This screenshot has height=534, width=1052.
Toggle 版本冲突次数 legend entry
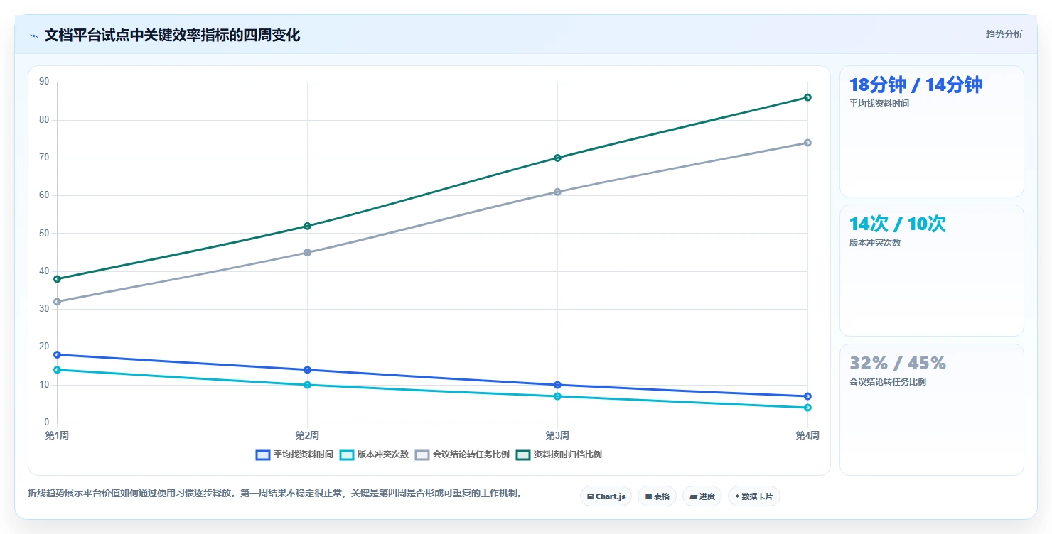coord(374,454)
